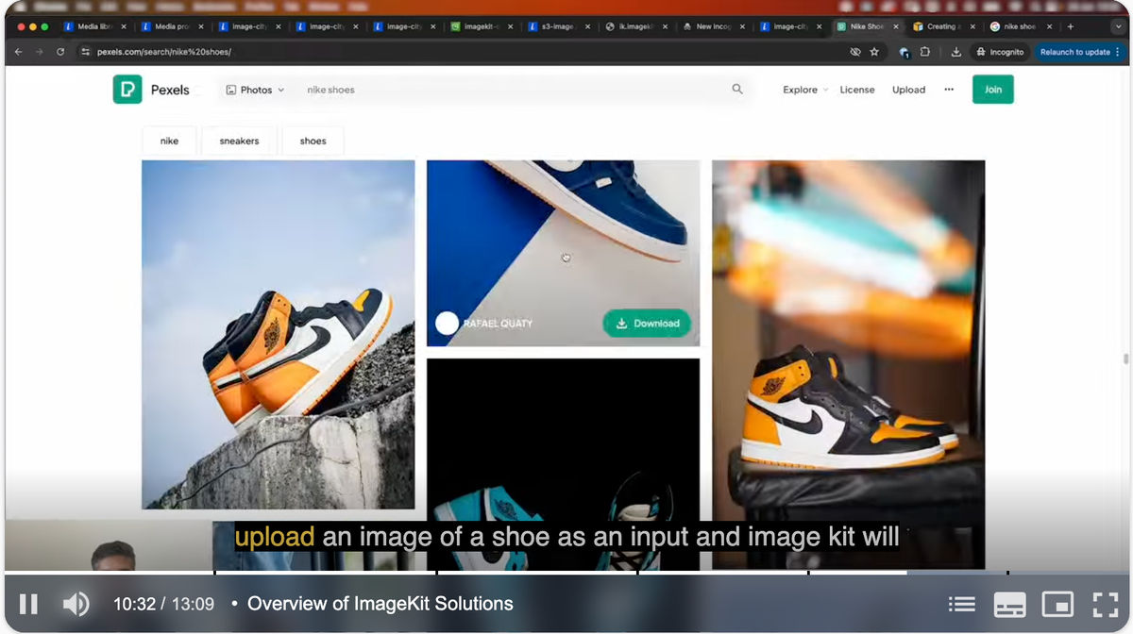Mute the video volume speaker
Image resolution: width=1133 pixels, height=634 pixels.
pos(76,604)
